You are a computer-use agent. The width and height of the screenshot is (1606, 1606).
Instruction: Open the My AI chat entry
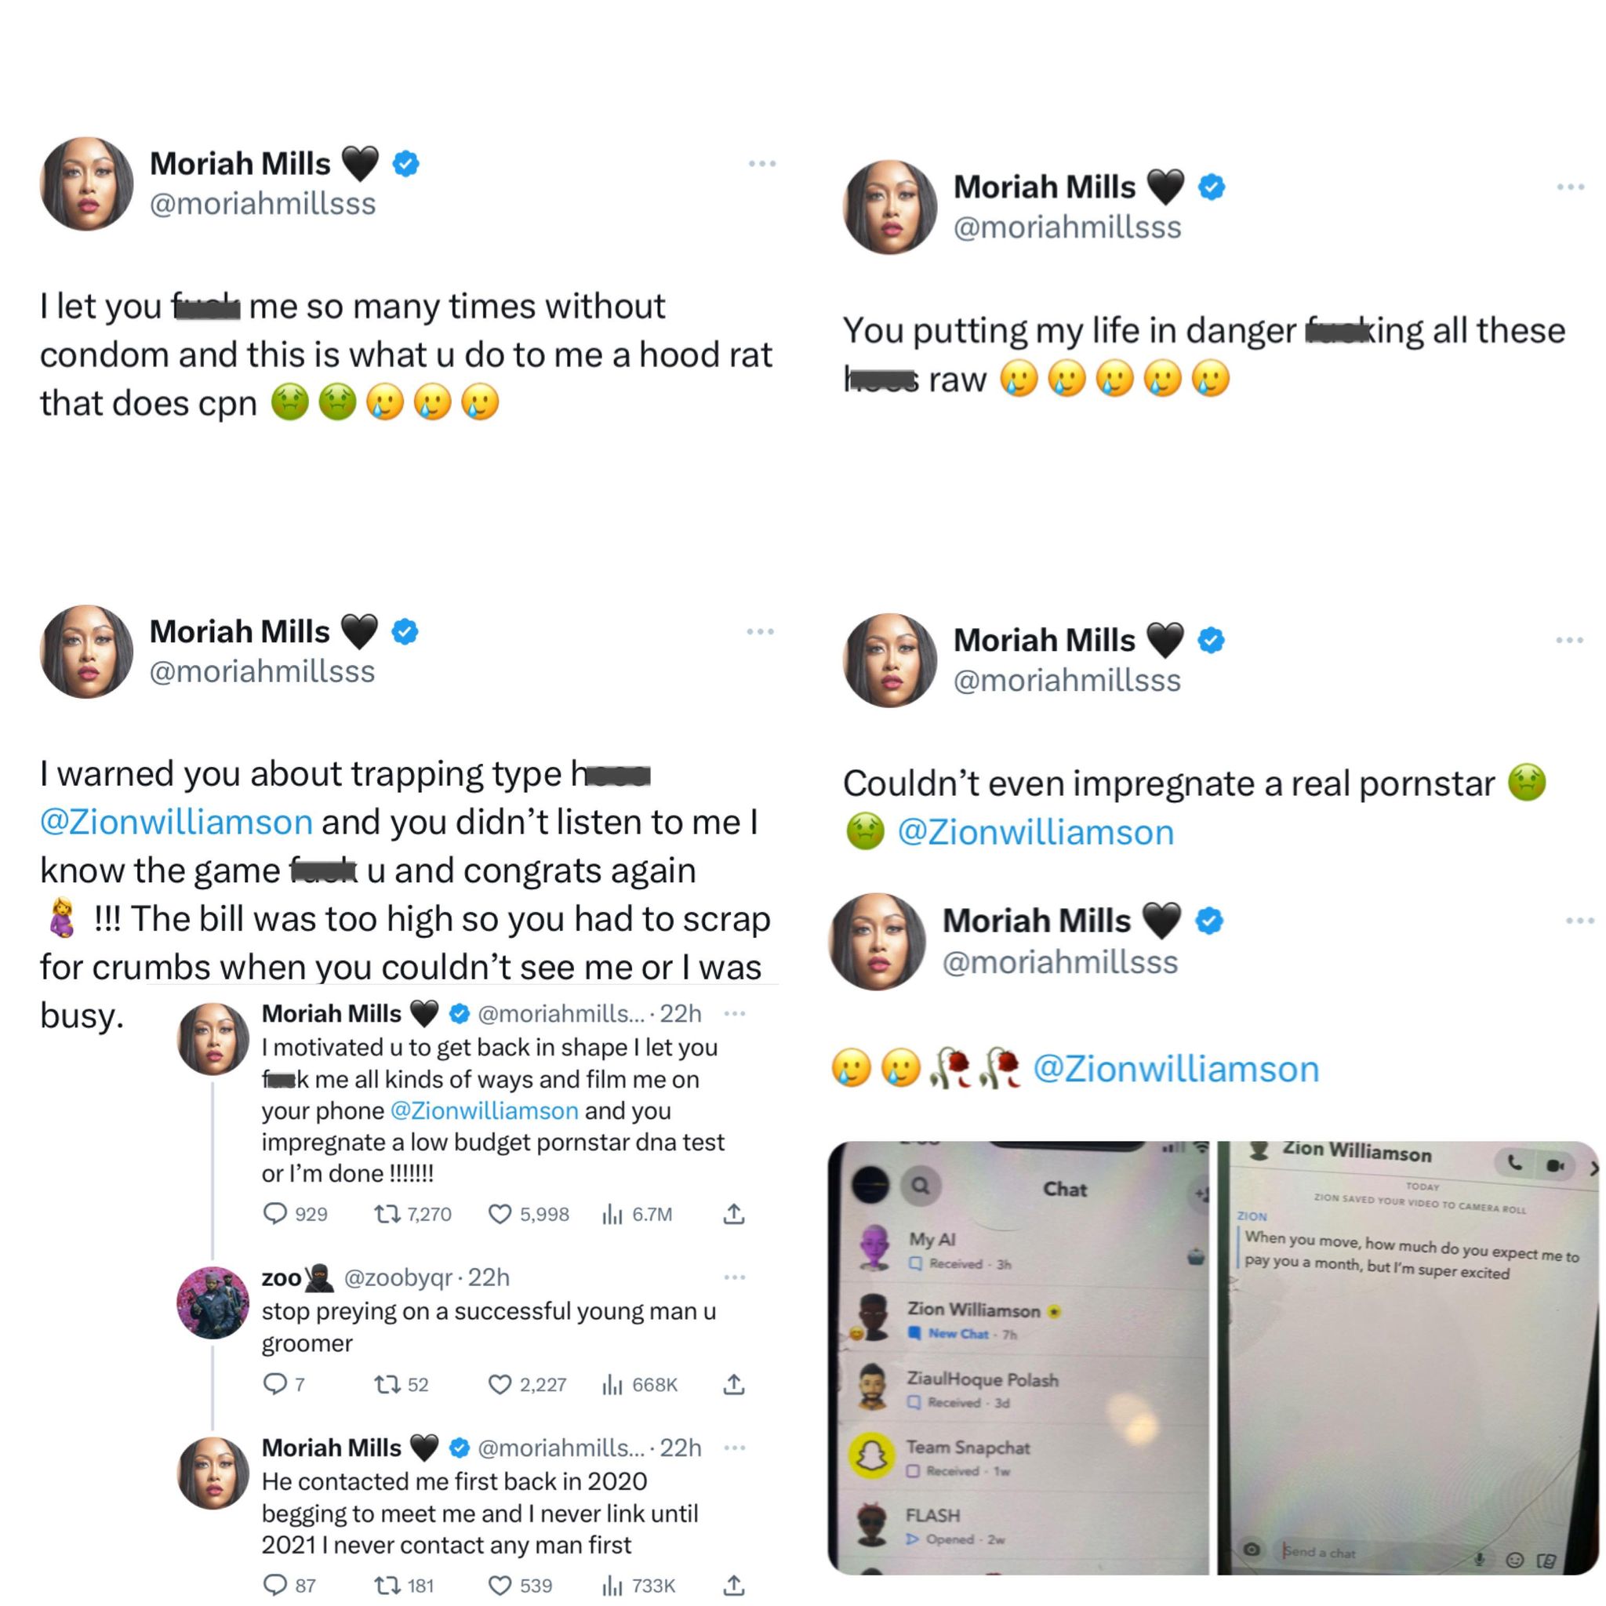click(1019, 1249)
